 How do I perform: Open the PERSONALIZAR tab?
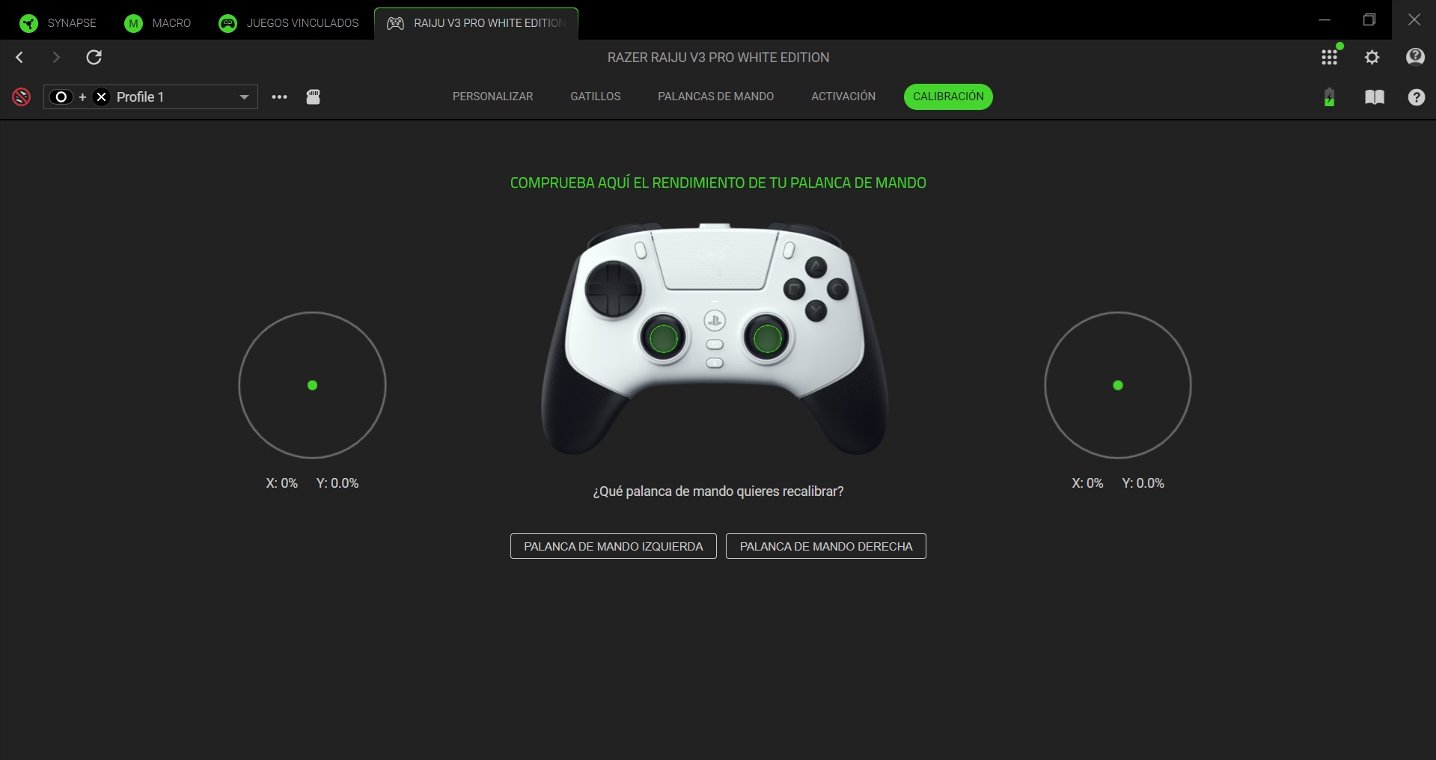tap(493, 96)
